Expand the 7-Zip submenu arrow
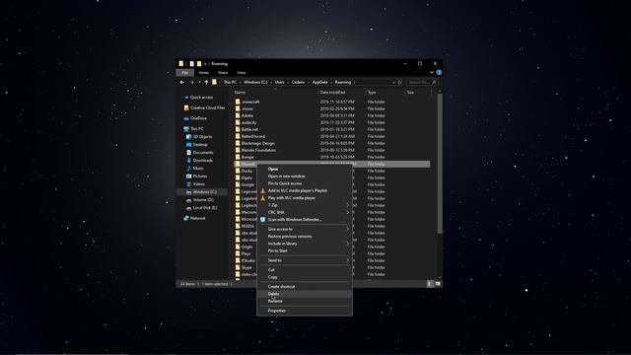631x355 pixels. [347, 205]
